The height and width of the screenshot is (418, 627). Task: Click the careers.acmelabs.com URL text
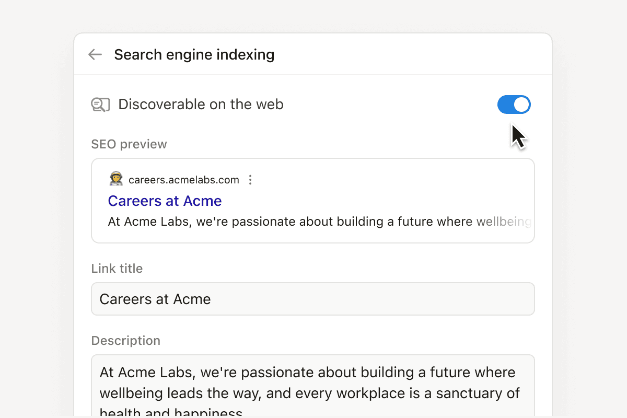(184, 179)
